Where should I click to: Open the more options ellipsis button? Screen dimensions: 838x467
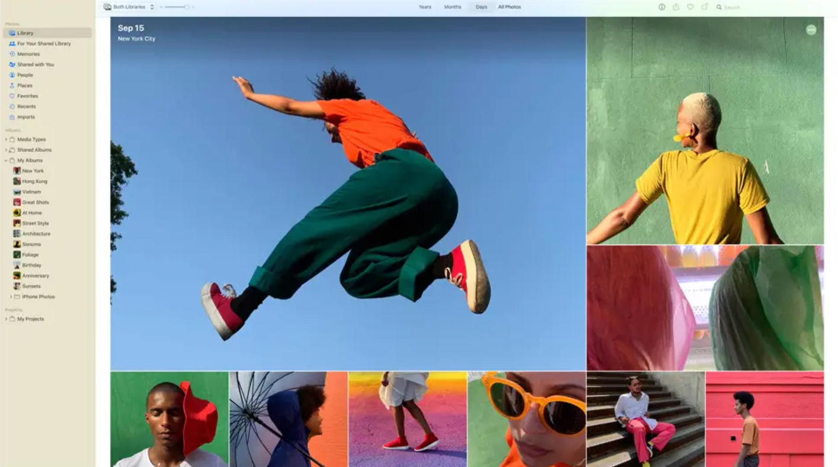(x=811, y=30)
